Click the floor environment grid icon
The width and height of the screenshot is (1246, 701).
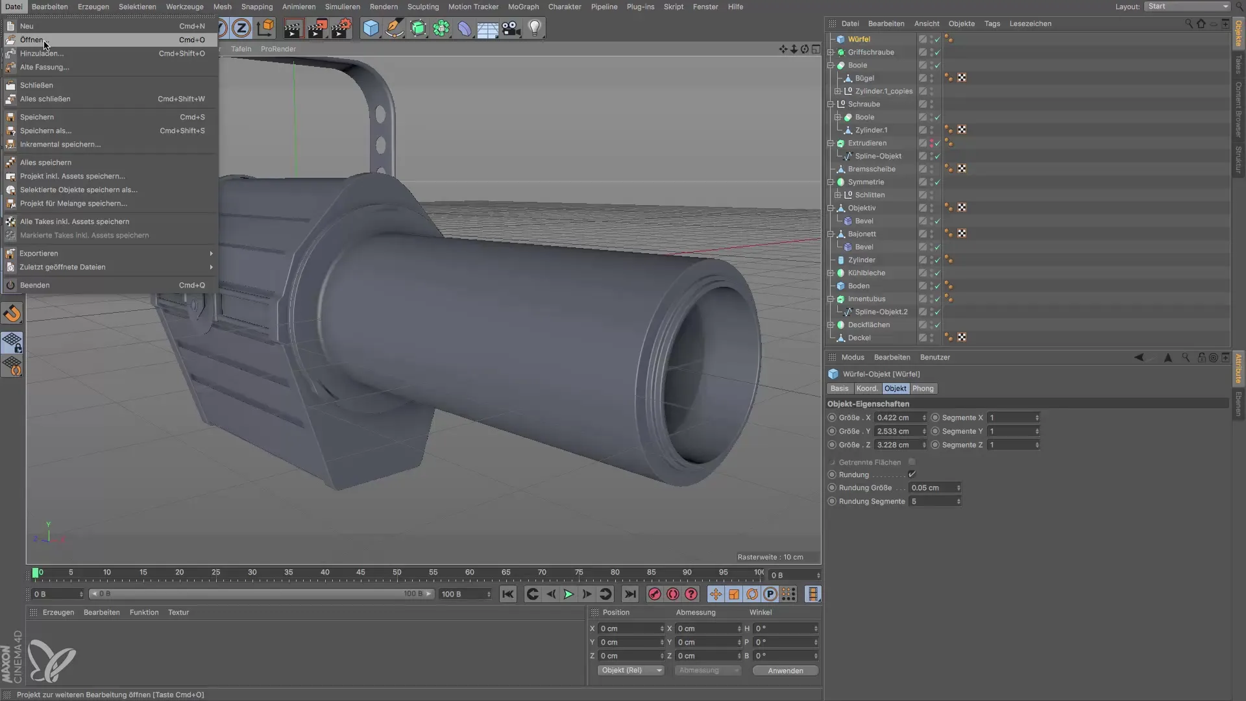[x=487, y=28]
